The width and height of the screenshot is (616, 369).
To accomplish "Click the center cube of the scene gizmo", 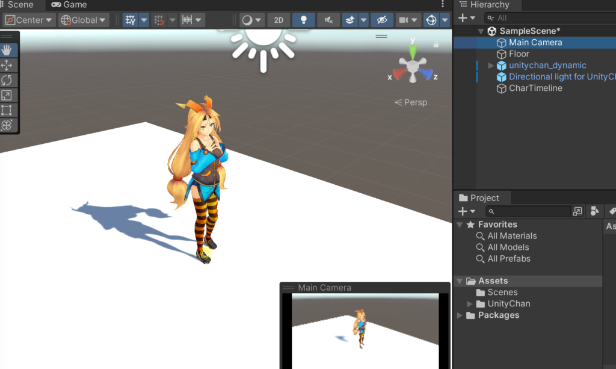I will 413,67.
